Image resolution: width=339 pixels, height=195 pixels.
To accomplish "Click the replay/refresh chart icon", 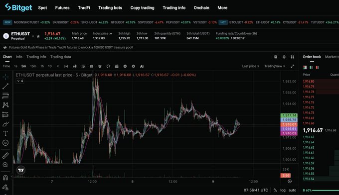I will 108,66.
